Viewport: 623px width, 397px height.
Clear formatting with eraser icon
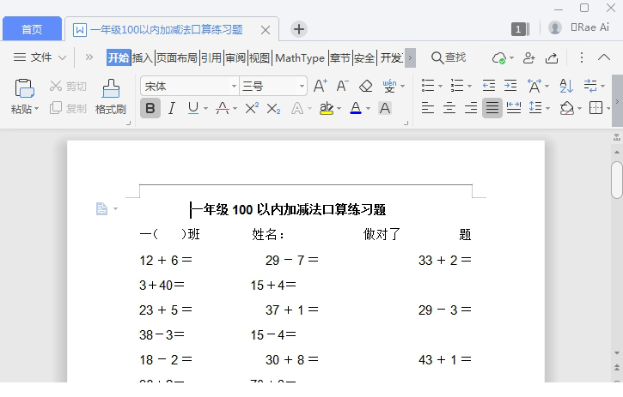point(365,86)
